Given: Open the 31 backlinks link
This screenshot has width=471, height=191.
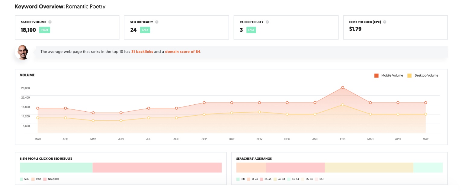Looking at the screenshot, I should point(142,52).
